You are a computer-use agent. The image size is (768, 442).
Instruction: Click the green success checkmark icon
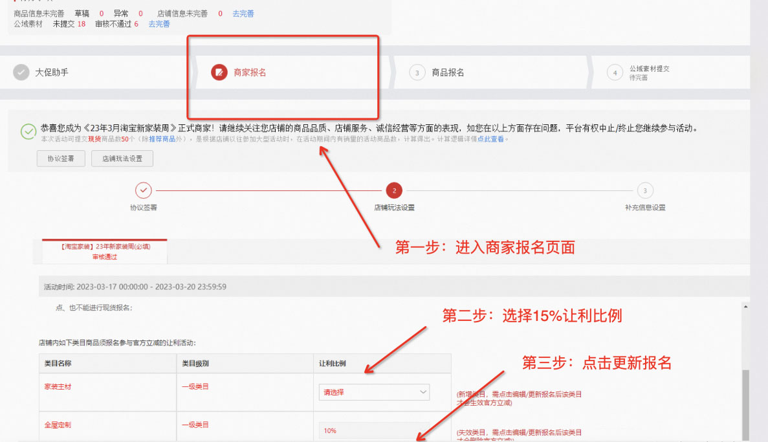[27, 132]
